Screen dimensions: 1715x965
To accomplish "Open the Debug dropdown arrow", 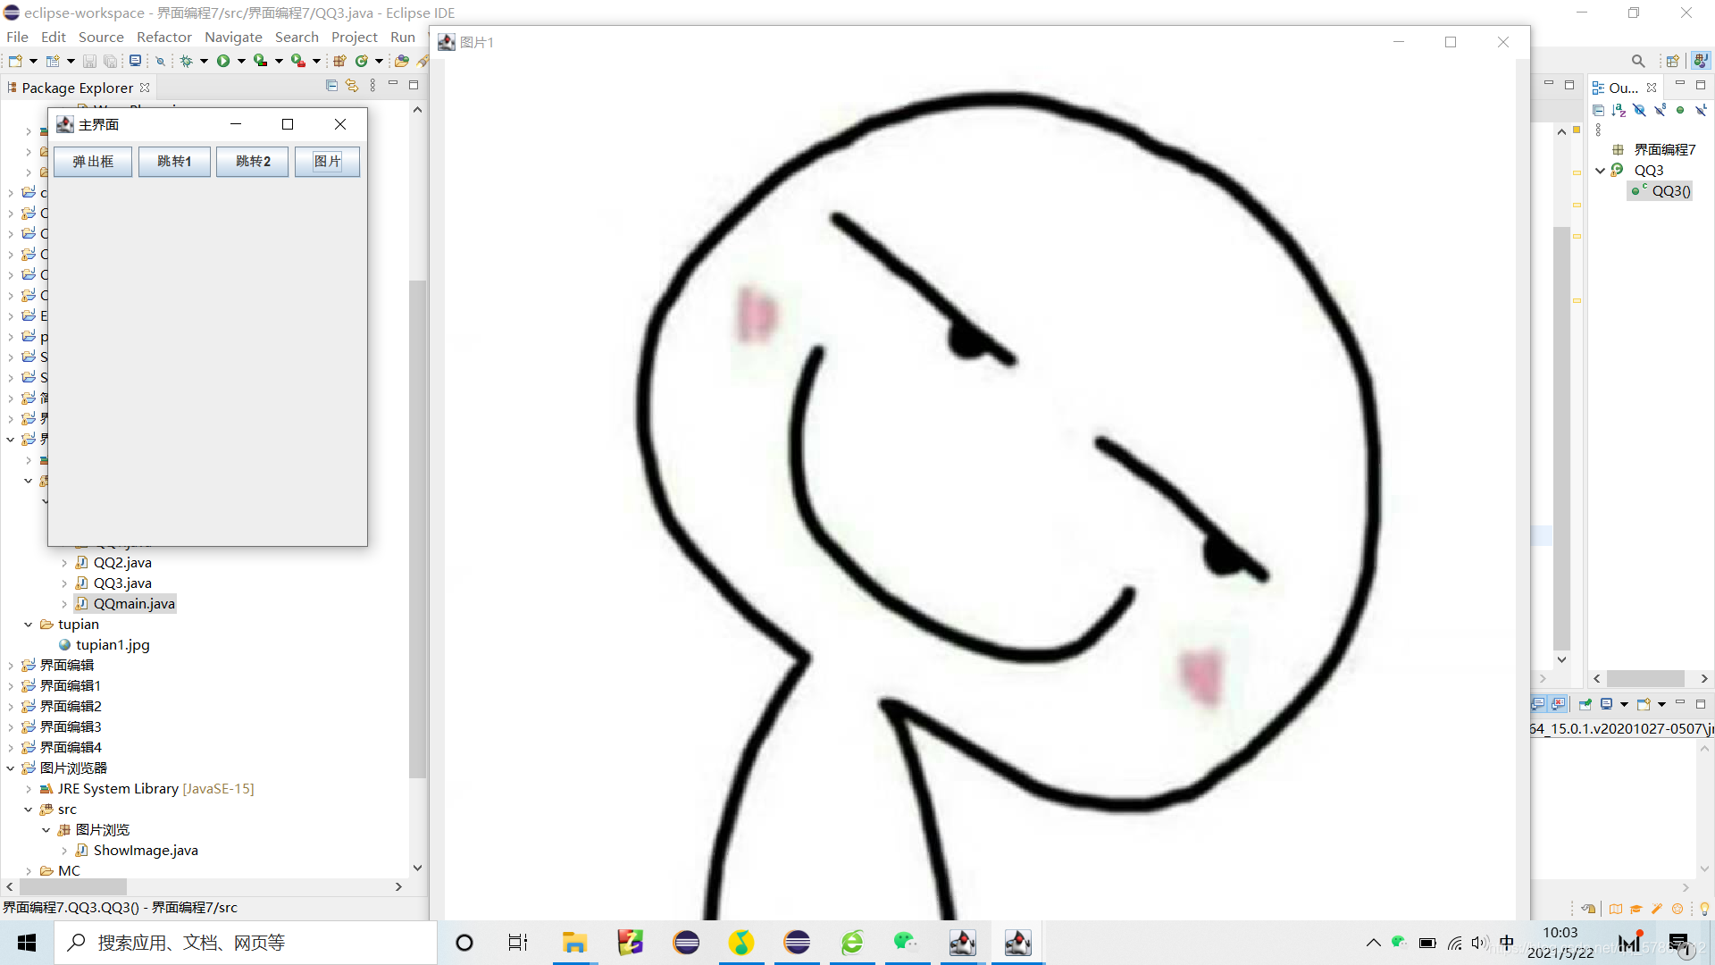I will 204,61.
